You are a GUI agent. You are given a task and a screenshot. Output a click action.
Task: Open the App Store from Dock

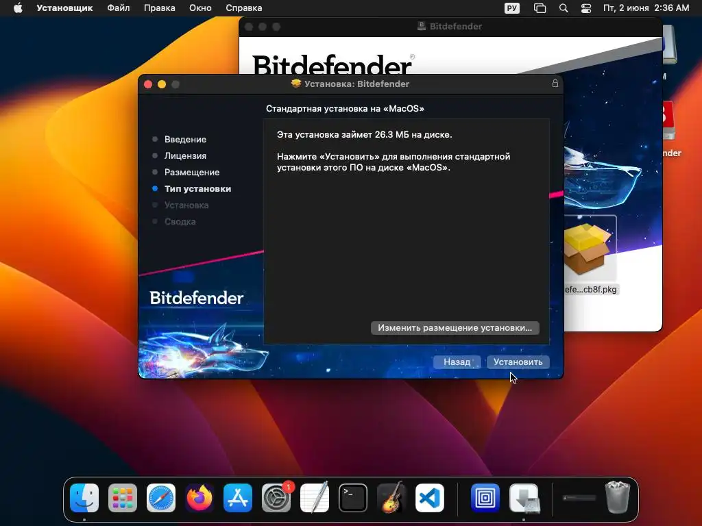238,498
